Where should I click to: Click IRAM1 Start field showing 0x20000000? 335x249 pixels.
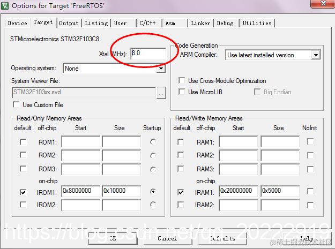click(238, 191)
